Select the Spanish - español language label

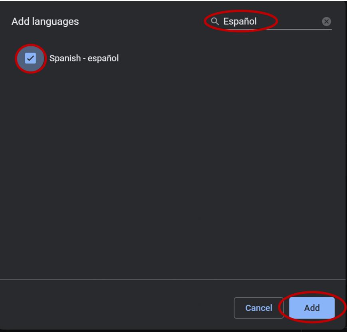pos(84,58)
